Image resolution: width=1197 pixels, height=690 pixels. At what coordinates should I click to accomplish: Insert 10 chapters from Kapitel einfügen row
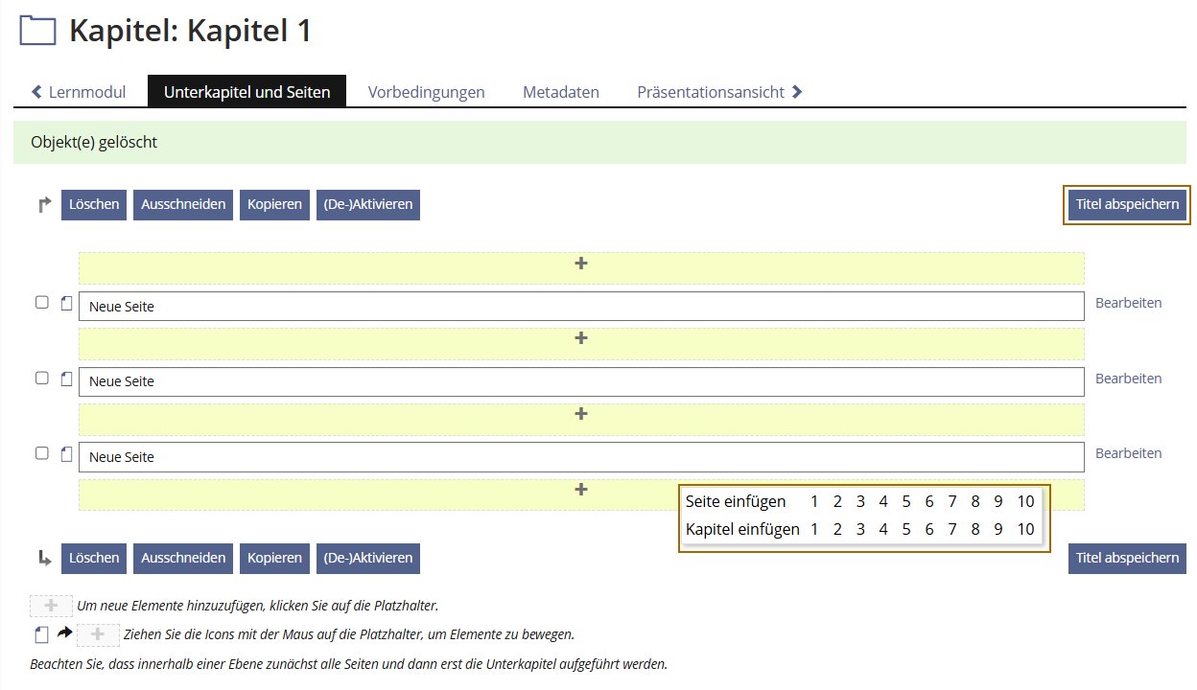coord(1025,529)
